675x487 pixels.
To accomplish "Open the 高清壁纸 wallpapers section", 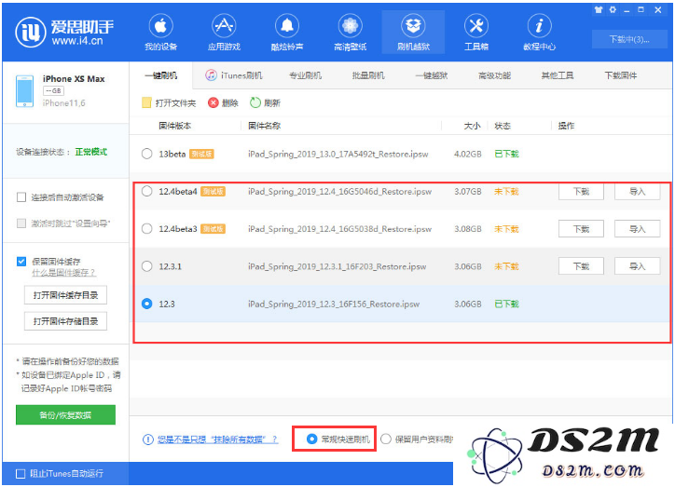I will coord(350,33).
